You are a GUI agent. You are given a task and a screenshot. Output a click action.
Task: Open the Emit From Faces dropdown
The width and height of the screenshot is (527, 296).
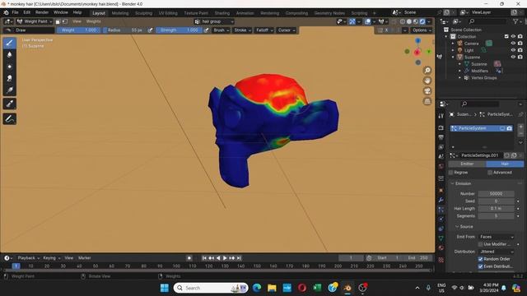click(497, 237)
